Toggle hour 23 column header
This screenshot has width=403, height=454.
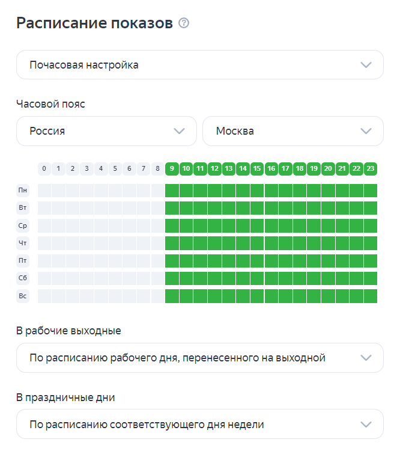371,169
